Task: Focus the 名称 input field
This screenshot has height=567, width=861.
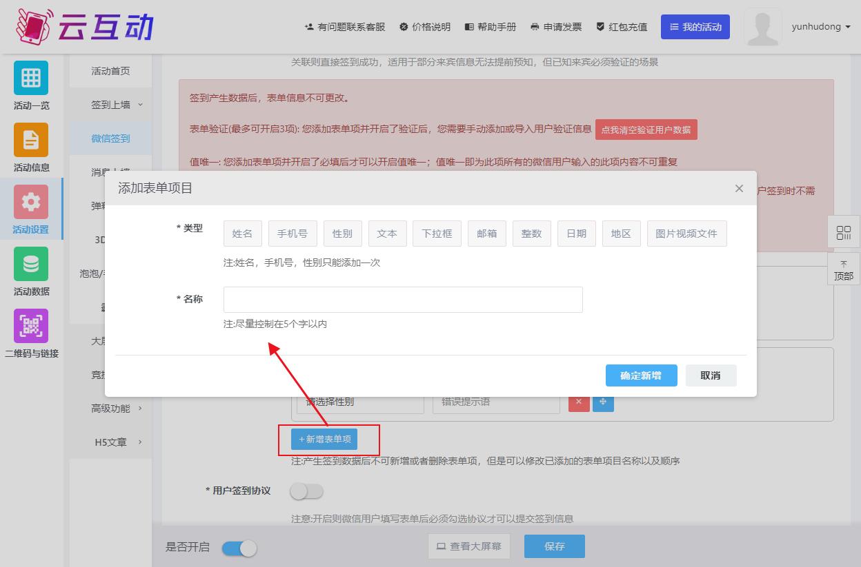Action: tap(403, 300)
